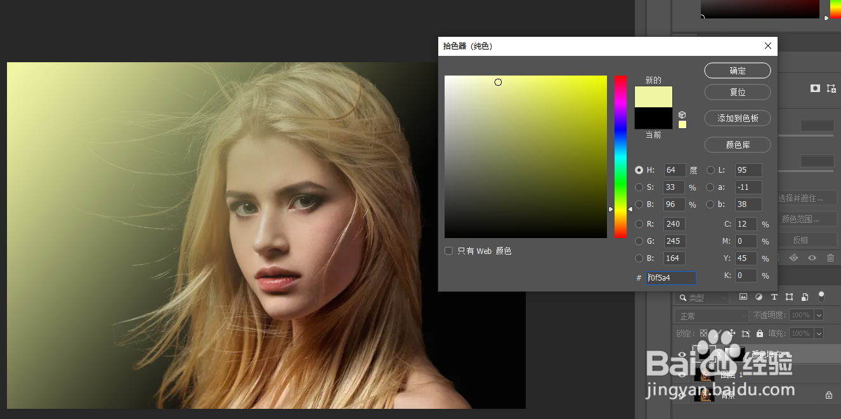841x419 pixels.
Task: Select the H hue radio button
Action: [639, 170]
